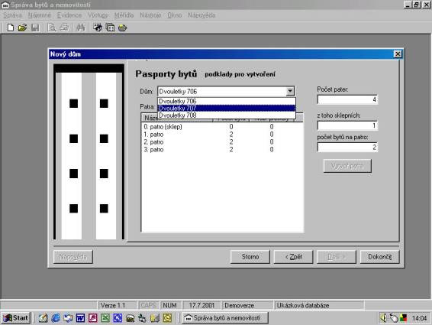Click the New document toolbar icon

[11, 28]
